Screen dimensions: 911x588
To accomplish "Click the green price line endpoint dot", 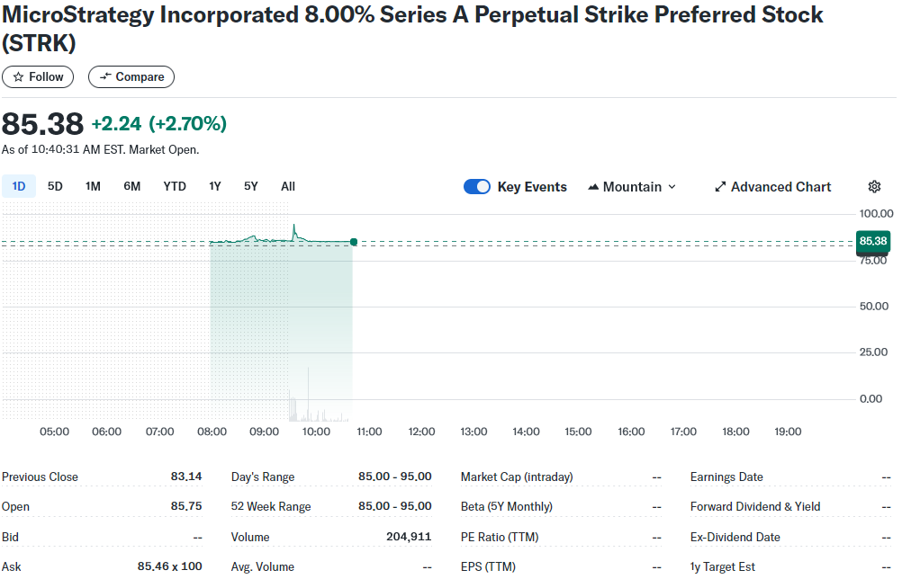I will tap(354, 242).
